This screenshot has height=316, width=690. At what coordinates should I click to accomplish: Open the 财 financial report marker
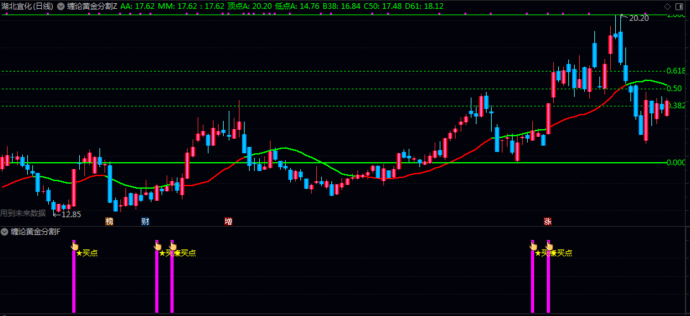[145, 221]
